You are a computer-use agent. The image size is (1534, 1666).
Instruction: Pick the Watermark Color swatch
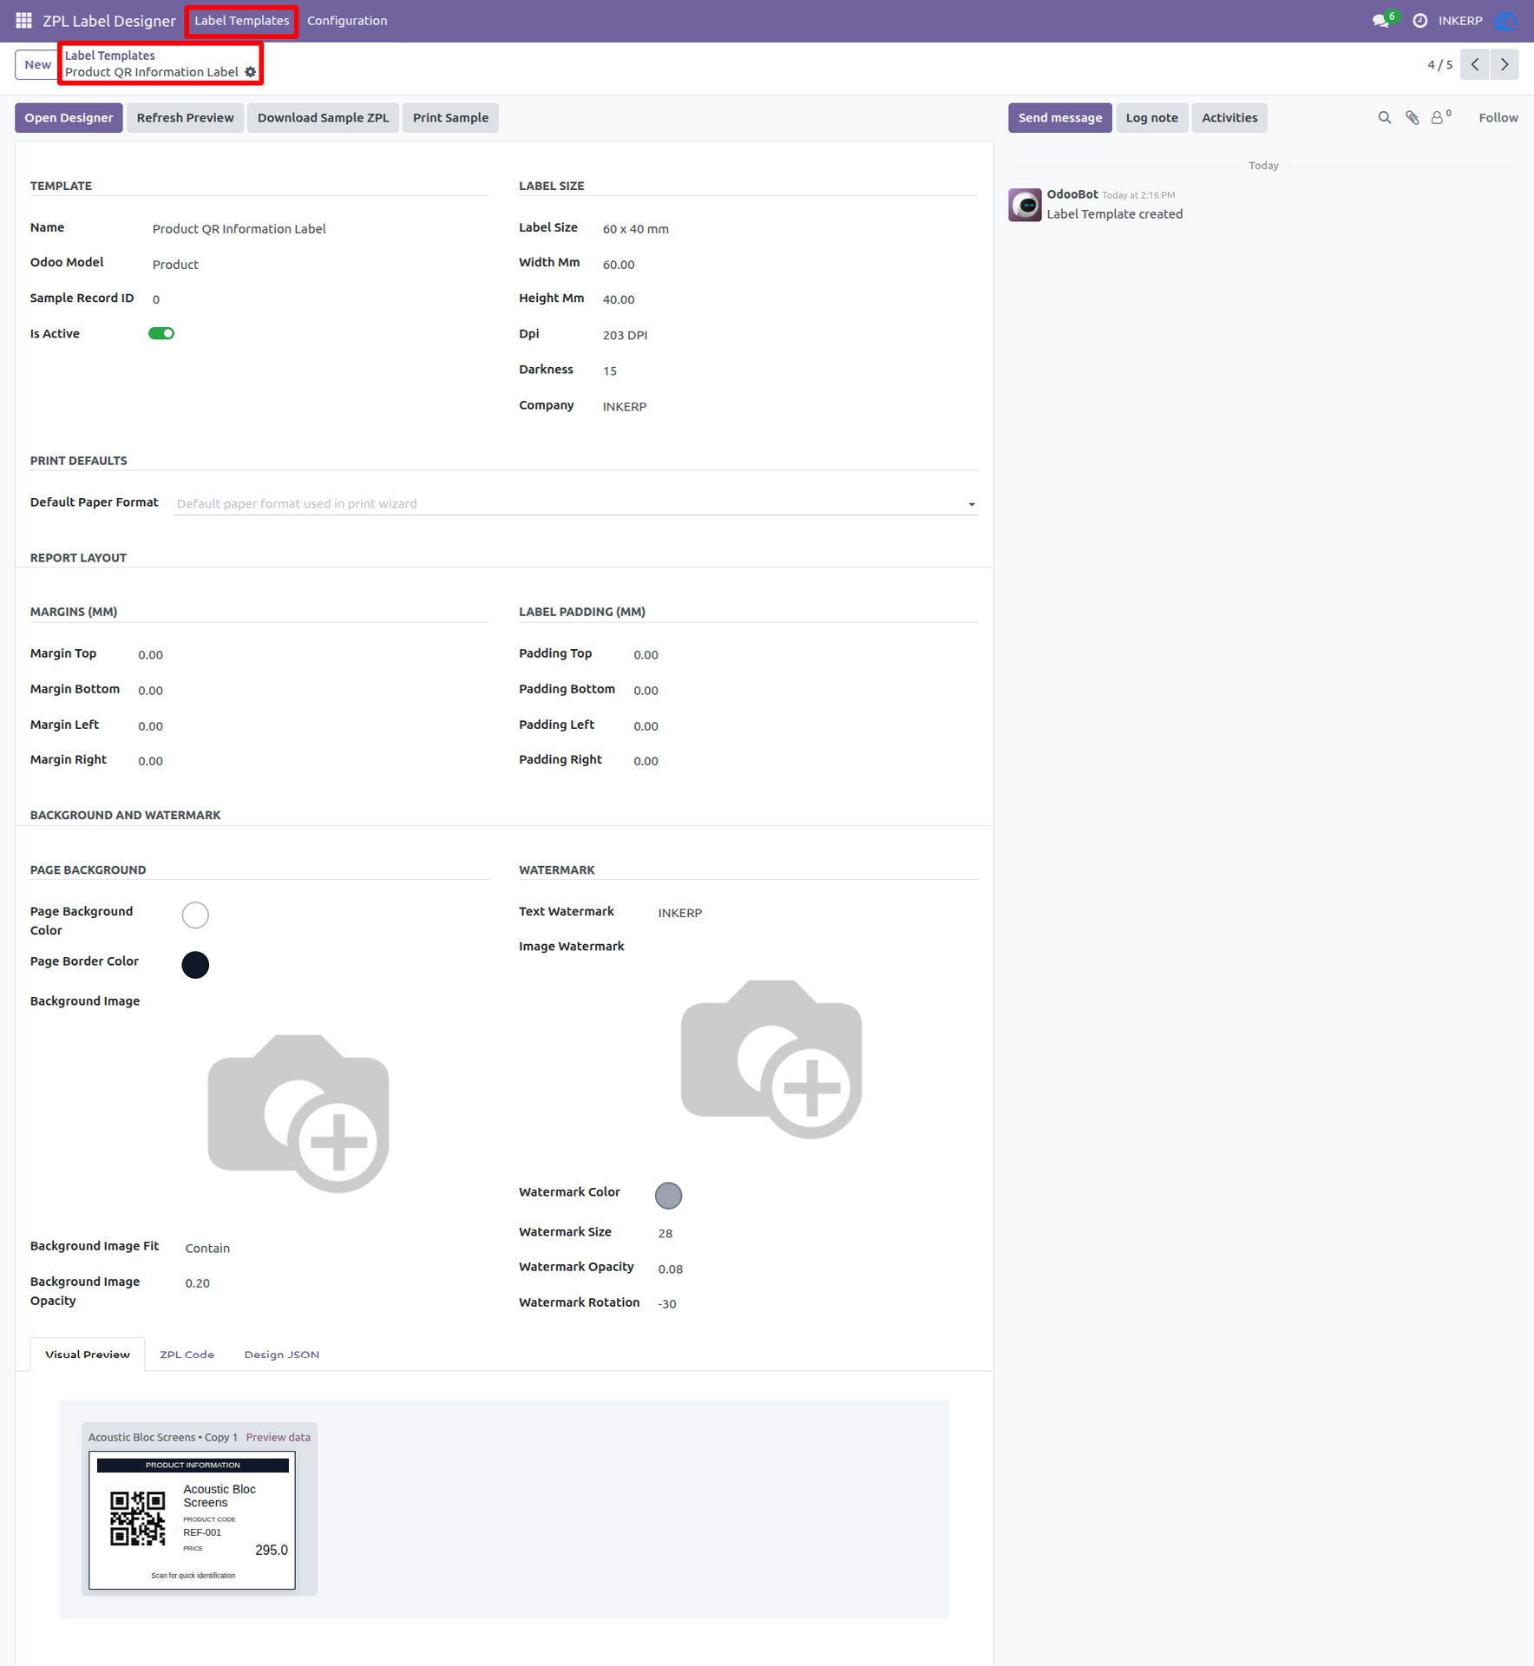pyautogui.click(x=668, y=1196)
